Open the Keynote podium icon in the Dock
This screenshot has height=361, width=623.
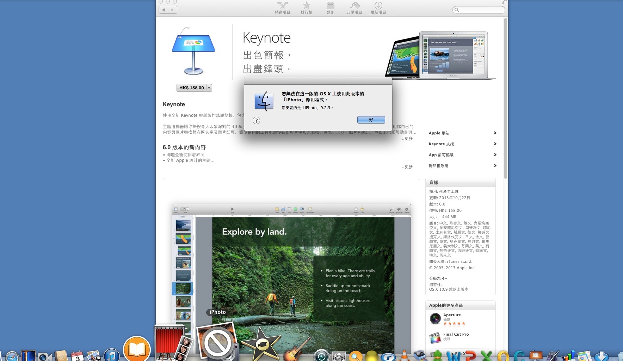point(535,355)
